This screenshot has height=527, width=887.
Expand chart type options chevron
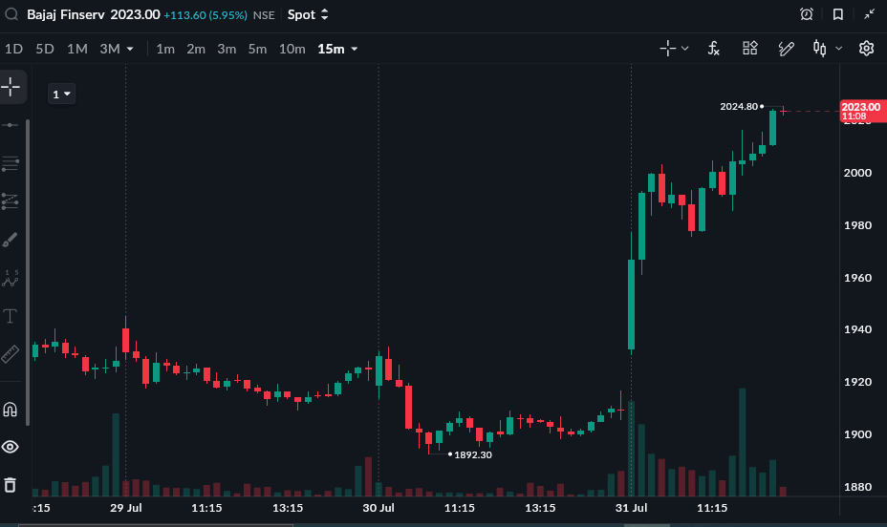point(839,49)
